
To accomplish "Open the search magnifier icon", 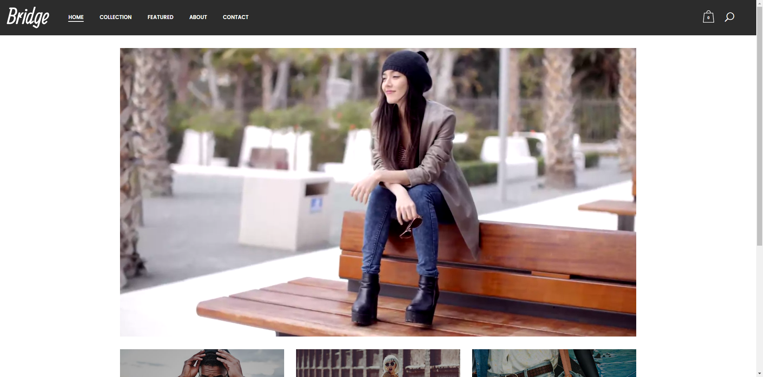I will (x=729, y=17).
